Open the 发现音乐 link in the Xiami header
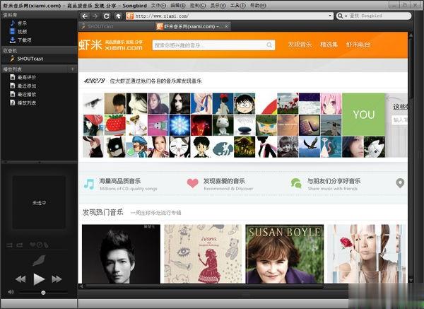The height and width of the screenshot is (309, 424). pyautogui.click(x=300, y=45)
